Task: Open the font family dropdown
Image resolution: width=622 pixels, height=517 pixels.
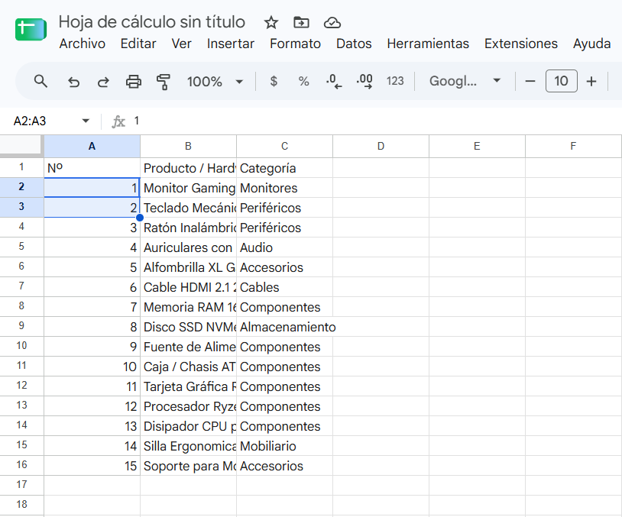Action: (465, 81)
